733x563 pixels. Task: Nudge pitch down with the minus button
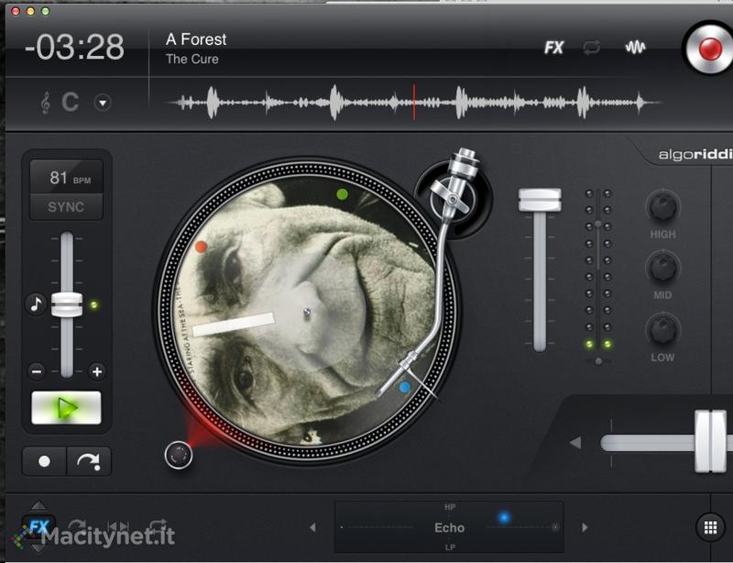pyautogui.click(x=37, y=371)
